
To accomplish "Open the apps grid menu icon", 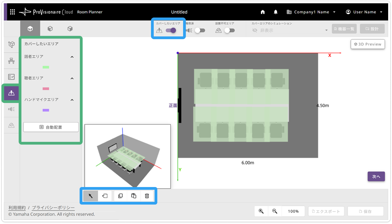I will point(12,12).
